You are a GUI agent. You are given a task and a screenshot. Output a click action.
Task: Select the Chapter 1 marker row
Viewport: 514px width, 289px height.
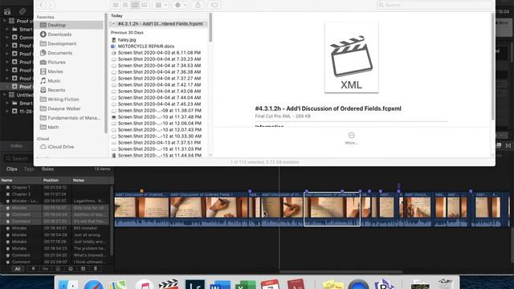coord(55,187)
